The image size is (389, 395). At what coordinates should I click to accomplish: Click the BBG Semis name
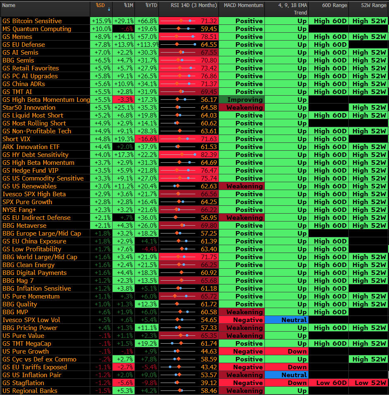pyautogui.click(x=18, y=60)
